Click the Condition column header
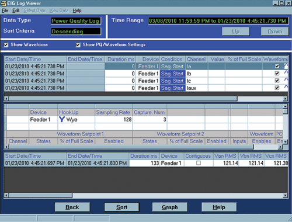Image resolution: width=292 pixels, height=222 pixels. coord(172,59)
